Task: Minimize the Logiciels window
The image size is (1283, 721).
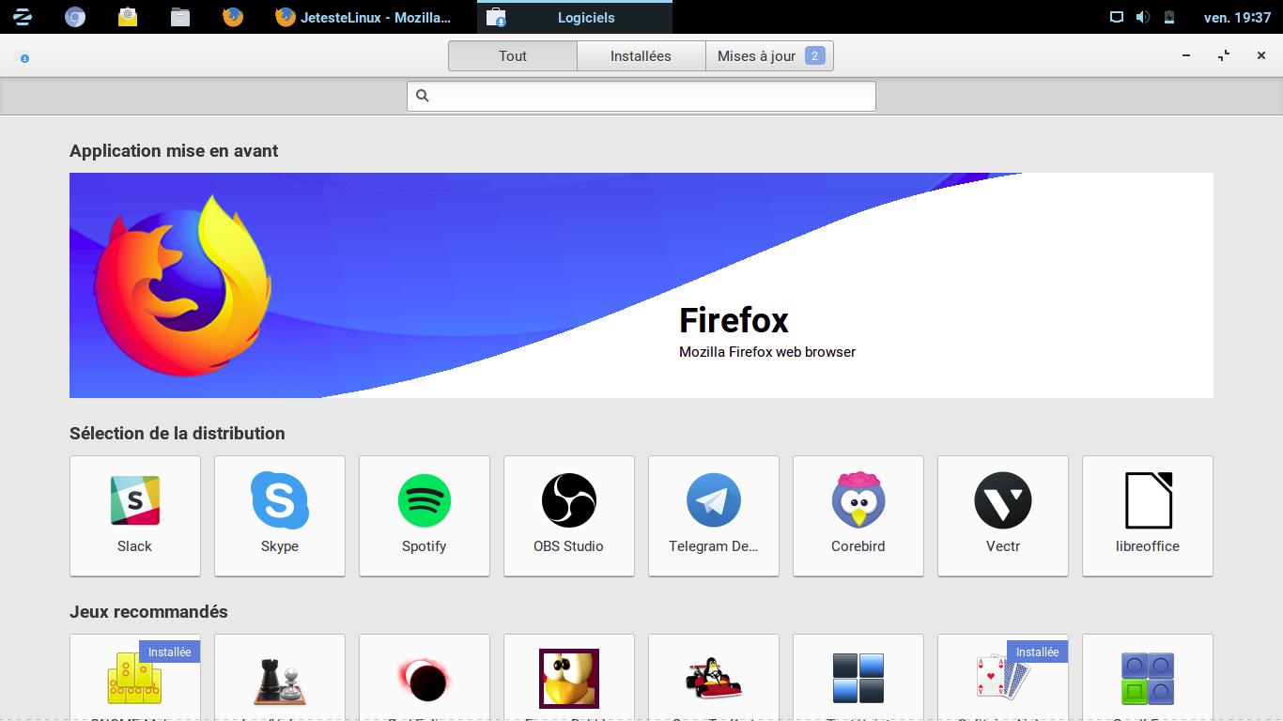Action: [x=1186, y=56]
